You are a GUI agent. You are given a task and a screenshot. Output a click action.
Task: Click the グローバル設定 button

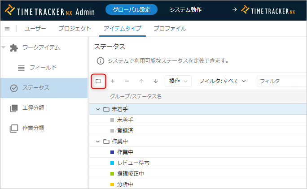point(132,9)
